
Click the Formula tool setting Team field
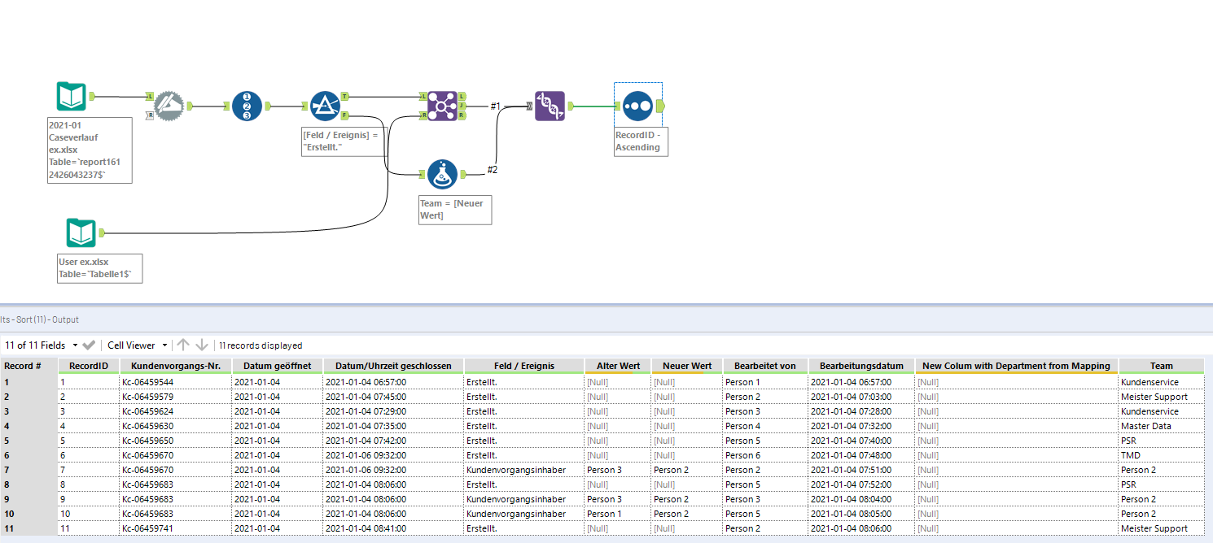[x=442, y=174]
